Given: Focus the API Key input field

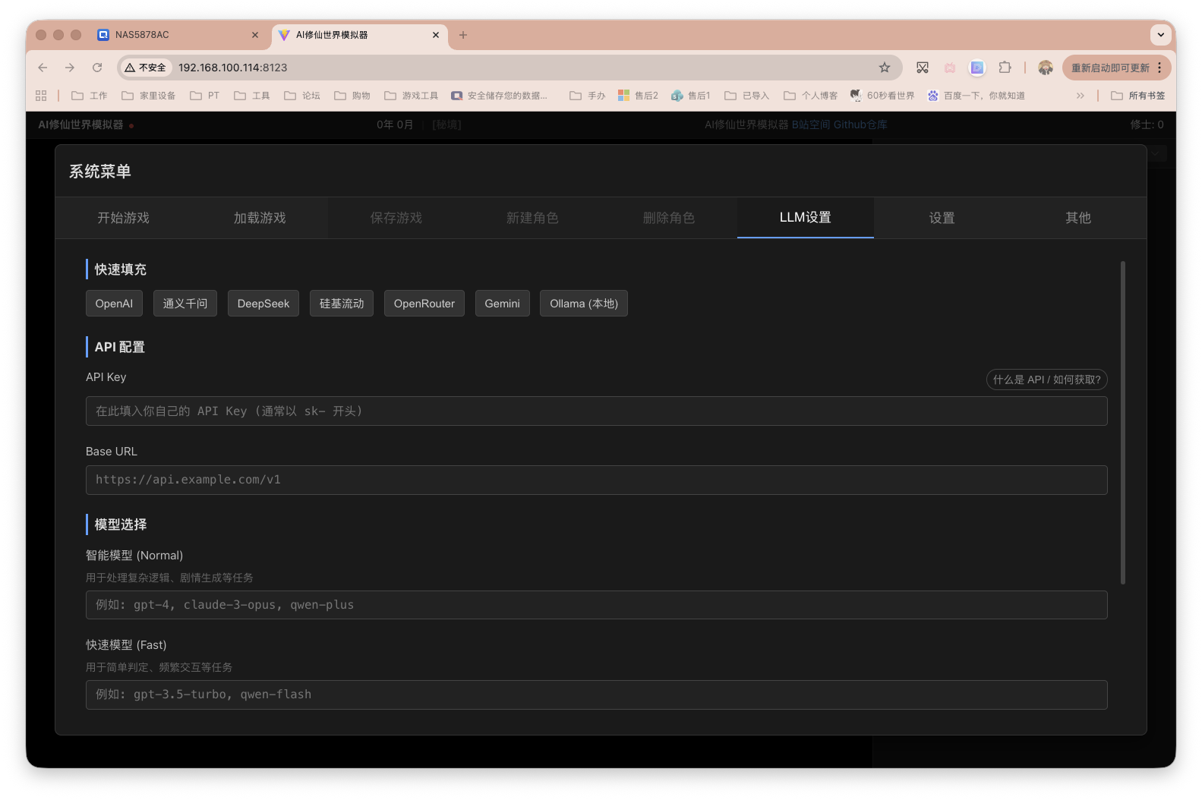Looking at the screenshot, I should [x=596, y=411].
